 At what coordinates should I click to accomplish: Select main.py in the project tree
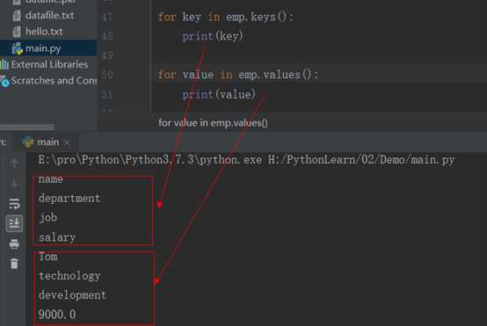click(x=43, y=48)
